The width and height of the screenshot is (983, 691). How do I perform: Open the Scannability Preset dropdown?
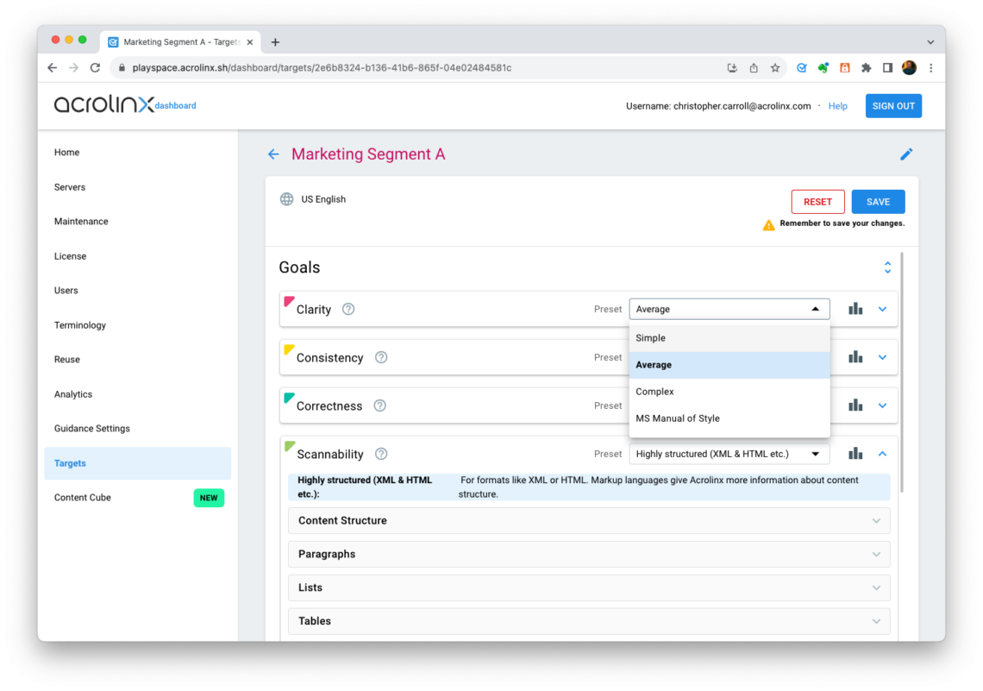point(729,454)
